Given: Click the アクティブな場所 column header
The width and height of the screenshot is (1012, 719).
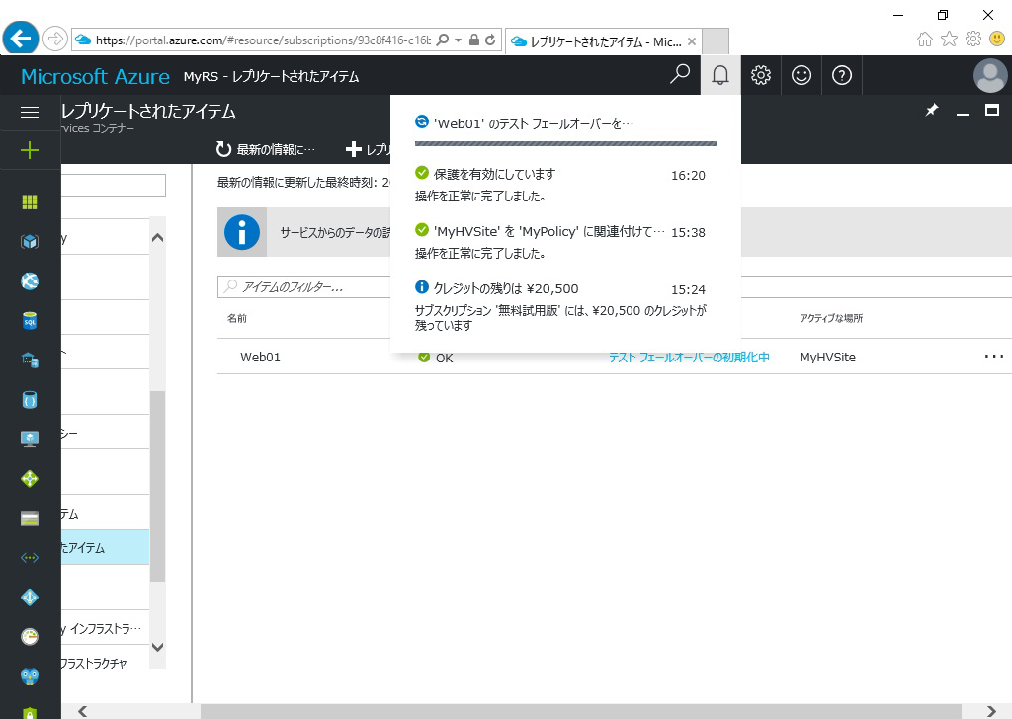Looking at the screenshot, I should pyautogui.click(x=831, y=318).
